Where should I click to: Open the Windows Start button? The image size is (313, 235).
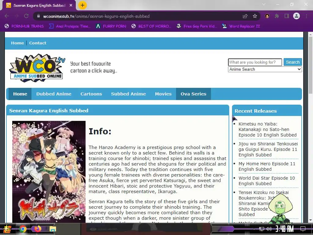[7, 229]
